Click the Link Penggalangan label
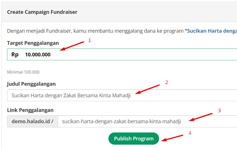Screen dimensions: 237x148 tap(30, 110)
